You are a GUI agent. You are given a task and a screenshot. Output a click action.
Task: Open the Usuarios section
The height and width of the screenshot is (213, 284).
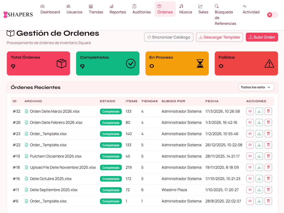point(74,9)
